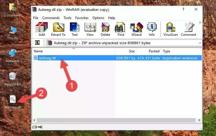Viewport: 216px width, 136px height.
Task: Sort by the Packed column header
Action: coord(149,51)
